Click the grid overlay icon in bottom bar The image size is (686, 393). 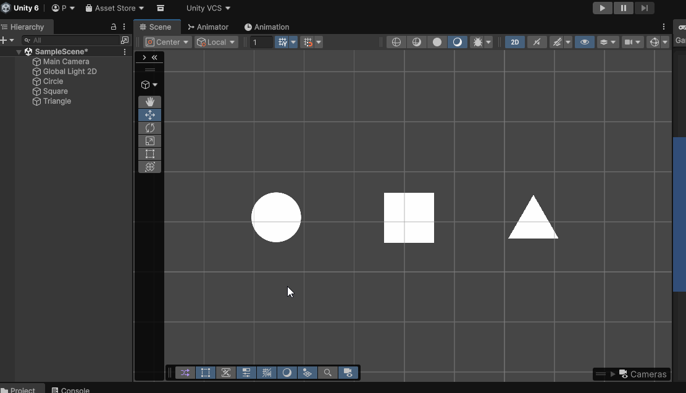(267, 373)
